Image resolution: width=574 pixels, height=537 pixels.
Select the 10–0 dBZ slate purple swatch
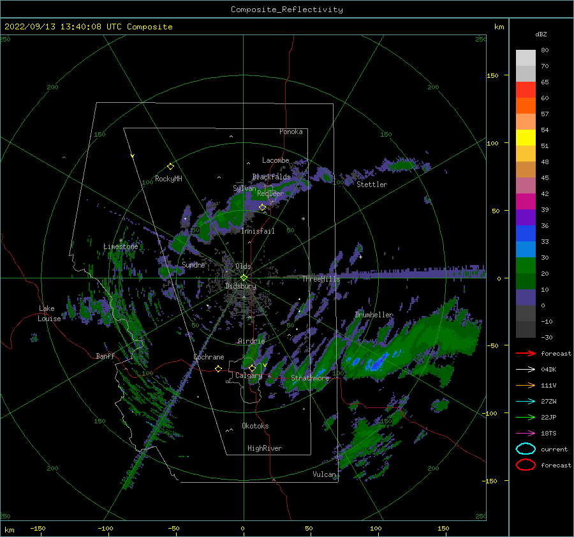point(526,298)
